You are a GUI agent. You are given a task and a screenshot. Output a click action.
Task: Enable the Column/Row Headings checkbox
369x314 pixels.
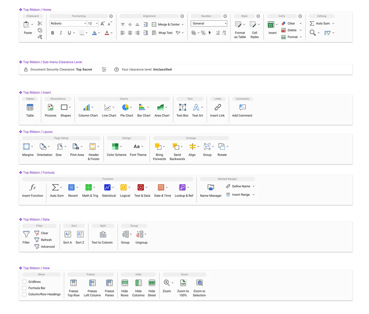[24, 294]
